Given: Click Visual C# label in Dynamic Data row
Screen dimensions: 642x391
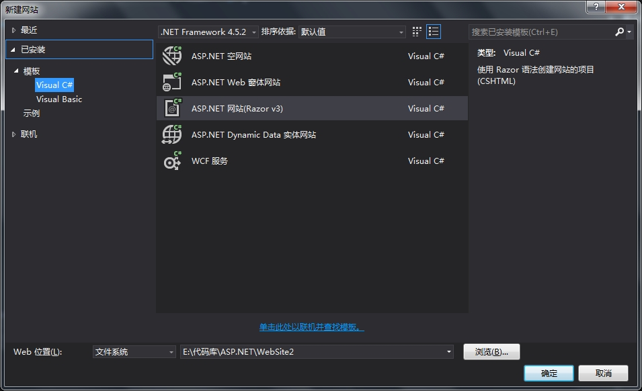Looking at the screenshot, I should coord(426,134).
